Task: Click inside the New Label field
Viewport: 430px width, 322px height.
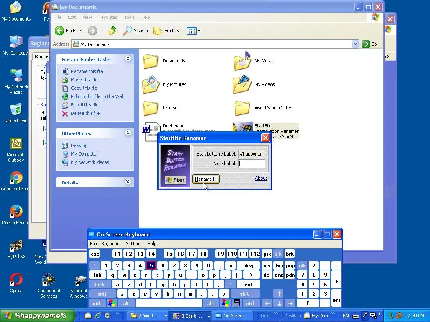Action: [x=252, y=164]
